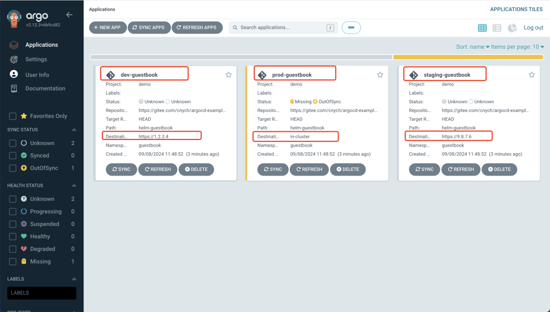The image size is (550, 312).
Task: Open the staging-guestbook application
Action: pos(447,75)
